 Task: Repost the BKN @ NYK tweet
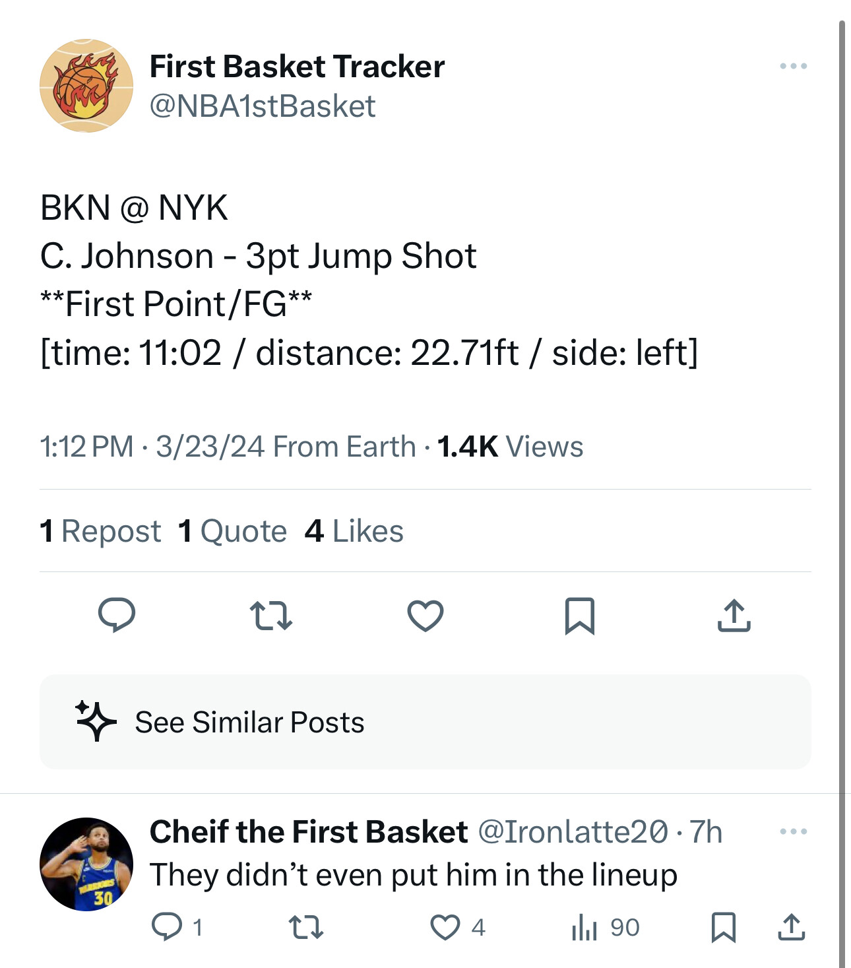[271, 616]
